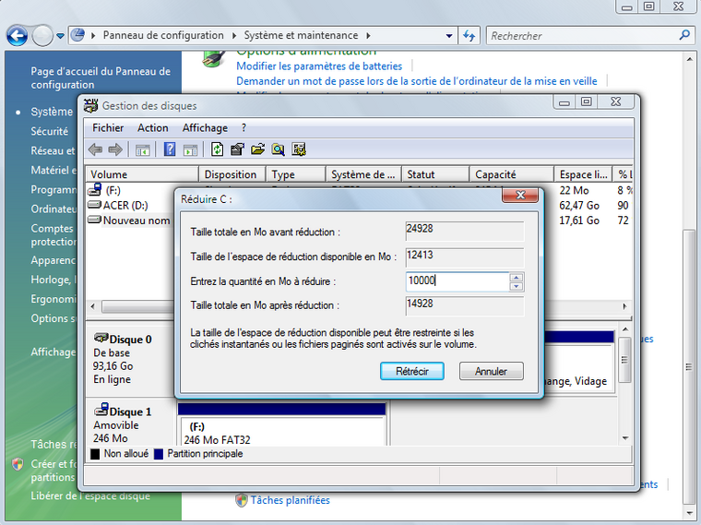Click volume list horizontal scrollbar right arrow
Viewport: 701px width, 525px height.
coord(624,306)
